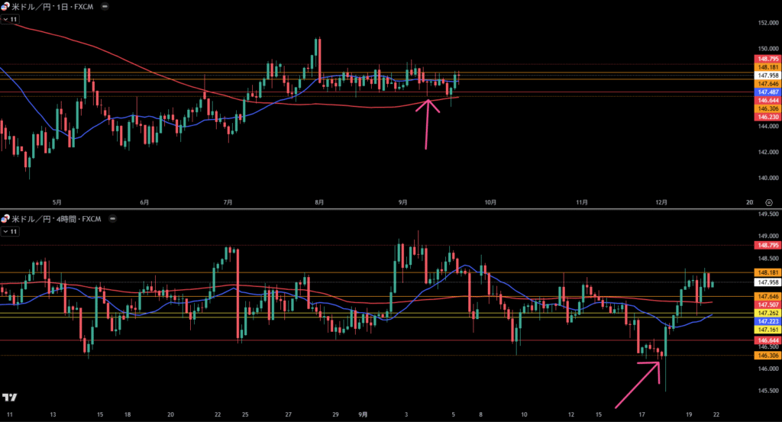Open time axis settings gear on daily chart
782x422 pixels.
(x=767, y=202)
